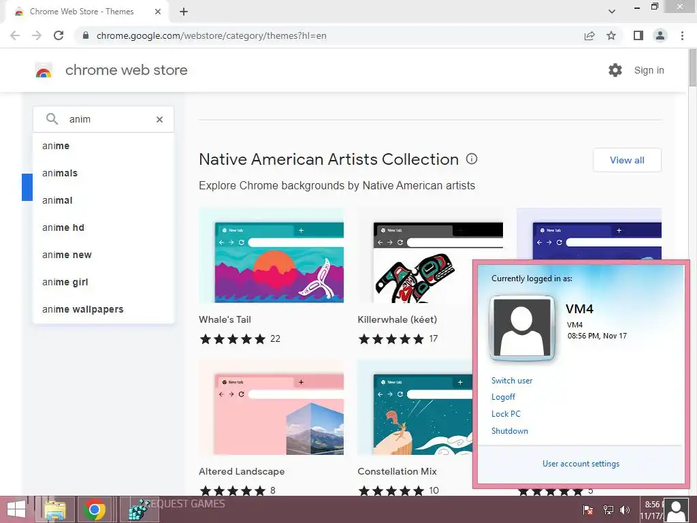
Task: Click the info icon beside Native American Artists Collection
Action: 472,159
